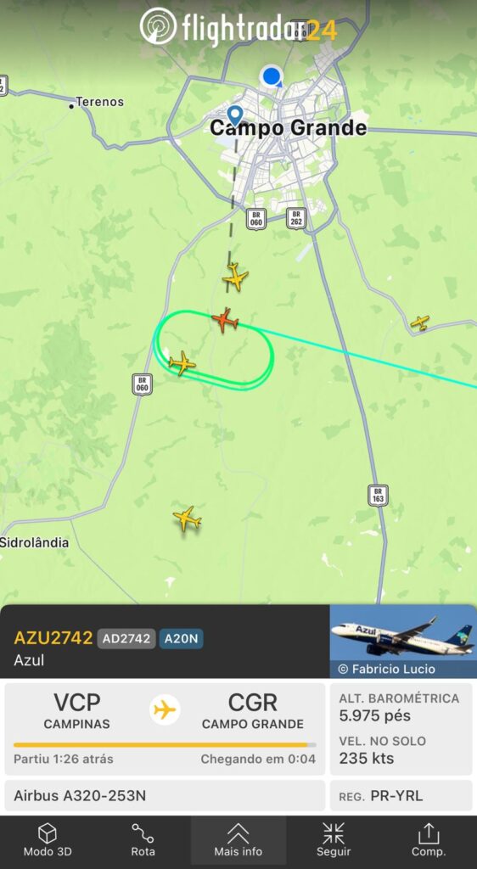The width and height of the screenshot is (477, 869).
Task: Select the VCP Campinas origin
Action: point(77,711)
